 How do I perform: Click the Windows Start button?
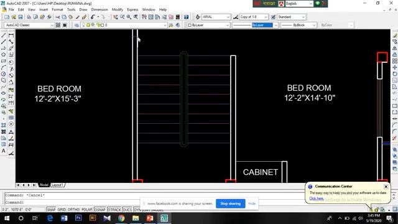(x=7, y=218)
